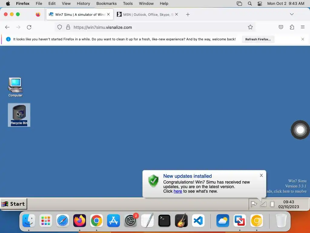Open GarageBand from the Dock
The image size is (310, 233).
pyautogui.click(x=181, y=221)
